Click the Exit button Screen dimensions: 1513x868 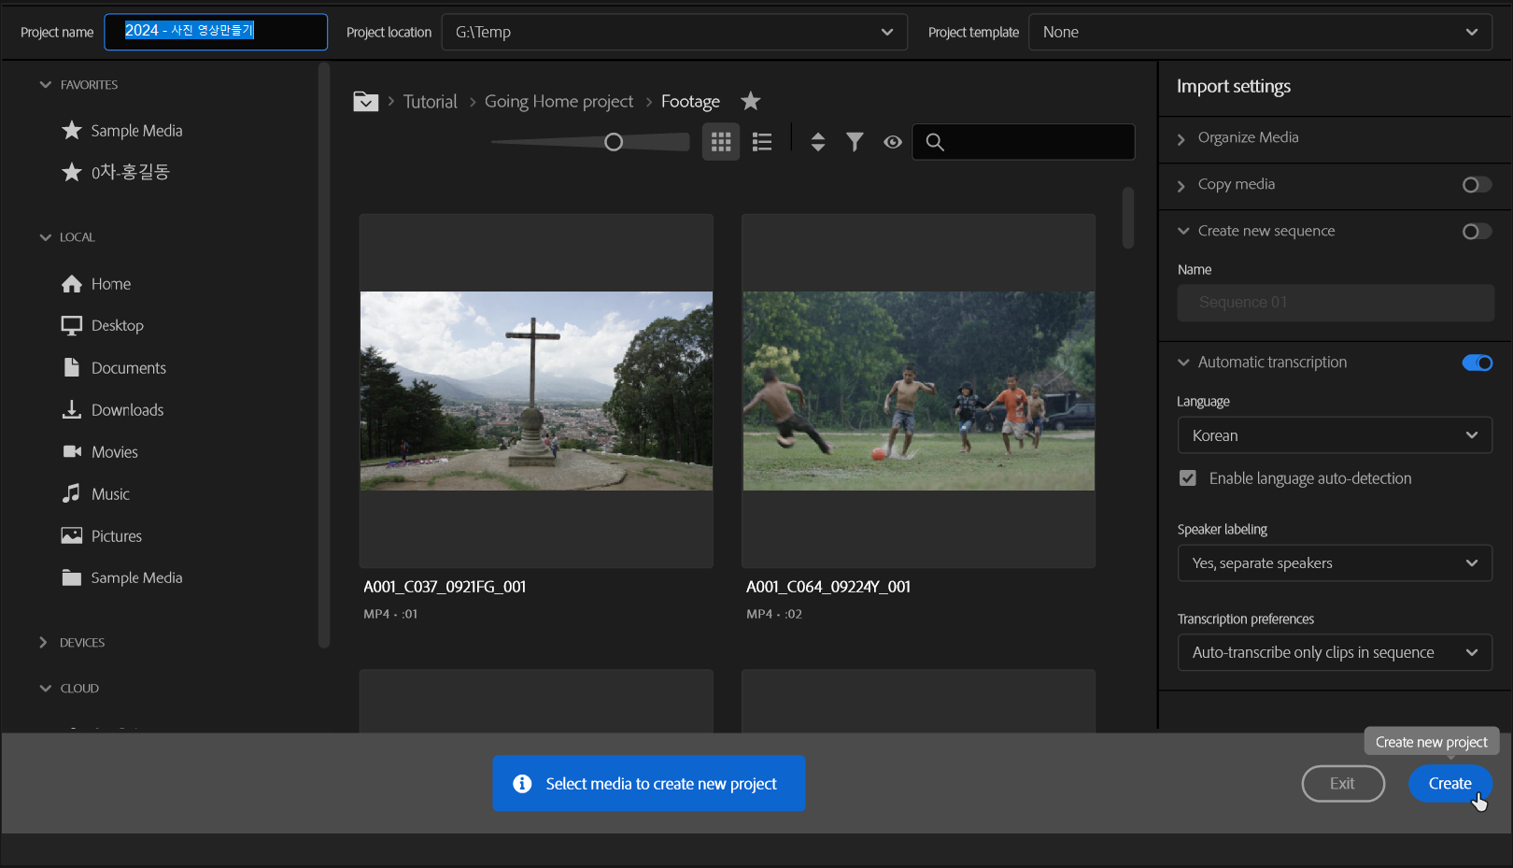[x=1343, y=784]
